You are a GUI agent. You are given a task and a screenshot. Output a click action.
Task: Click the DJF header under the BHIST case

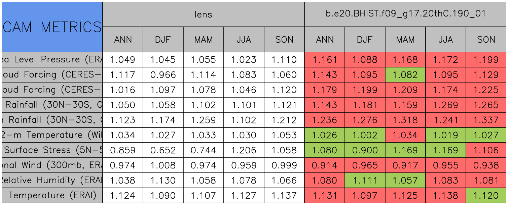tap(365, 40)
